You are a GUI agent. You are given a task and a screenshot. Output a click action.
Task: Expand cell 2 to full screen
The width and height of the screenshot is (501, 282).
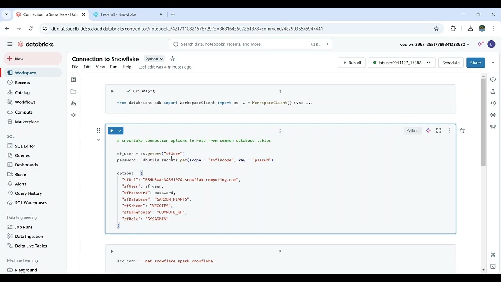(439, 130)
